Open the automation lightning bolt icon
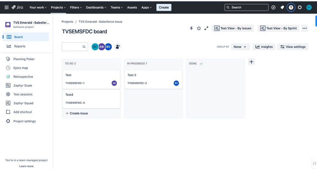Image resolution: width=317 pixels, height=169 pixels. click(x=191, y=28)
